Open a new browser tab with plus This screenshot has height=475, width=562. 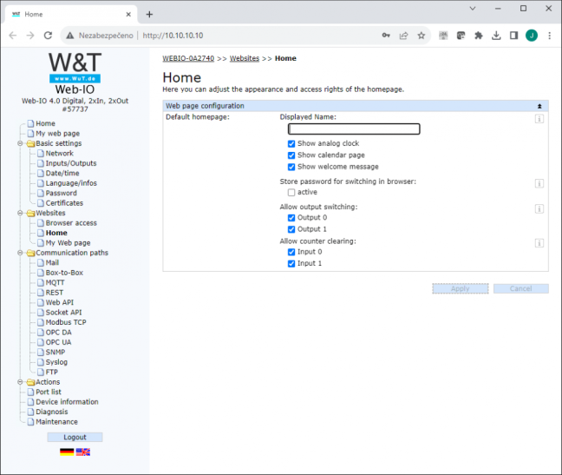pyautogui.click(x=149, y=15)
